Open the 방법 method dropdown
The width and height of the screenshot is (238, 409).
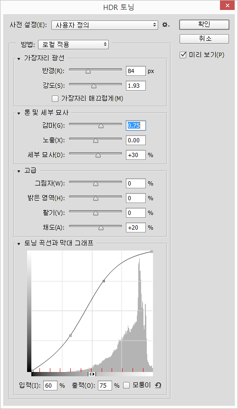74,44
